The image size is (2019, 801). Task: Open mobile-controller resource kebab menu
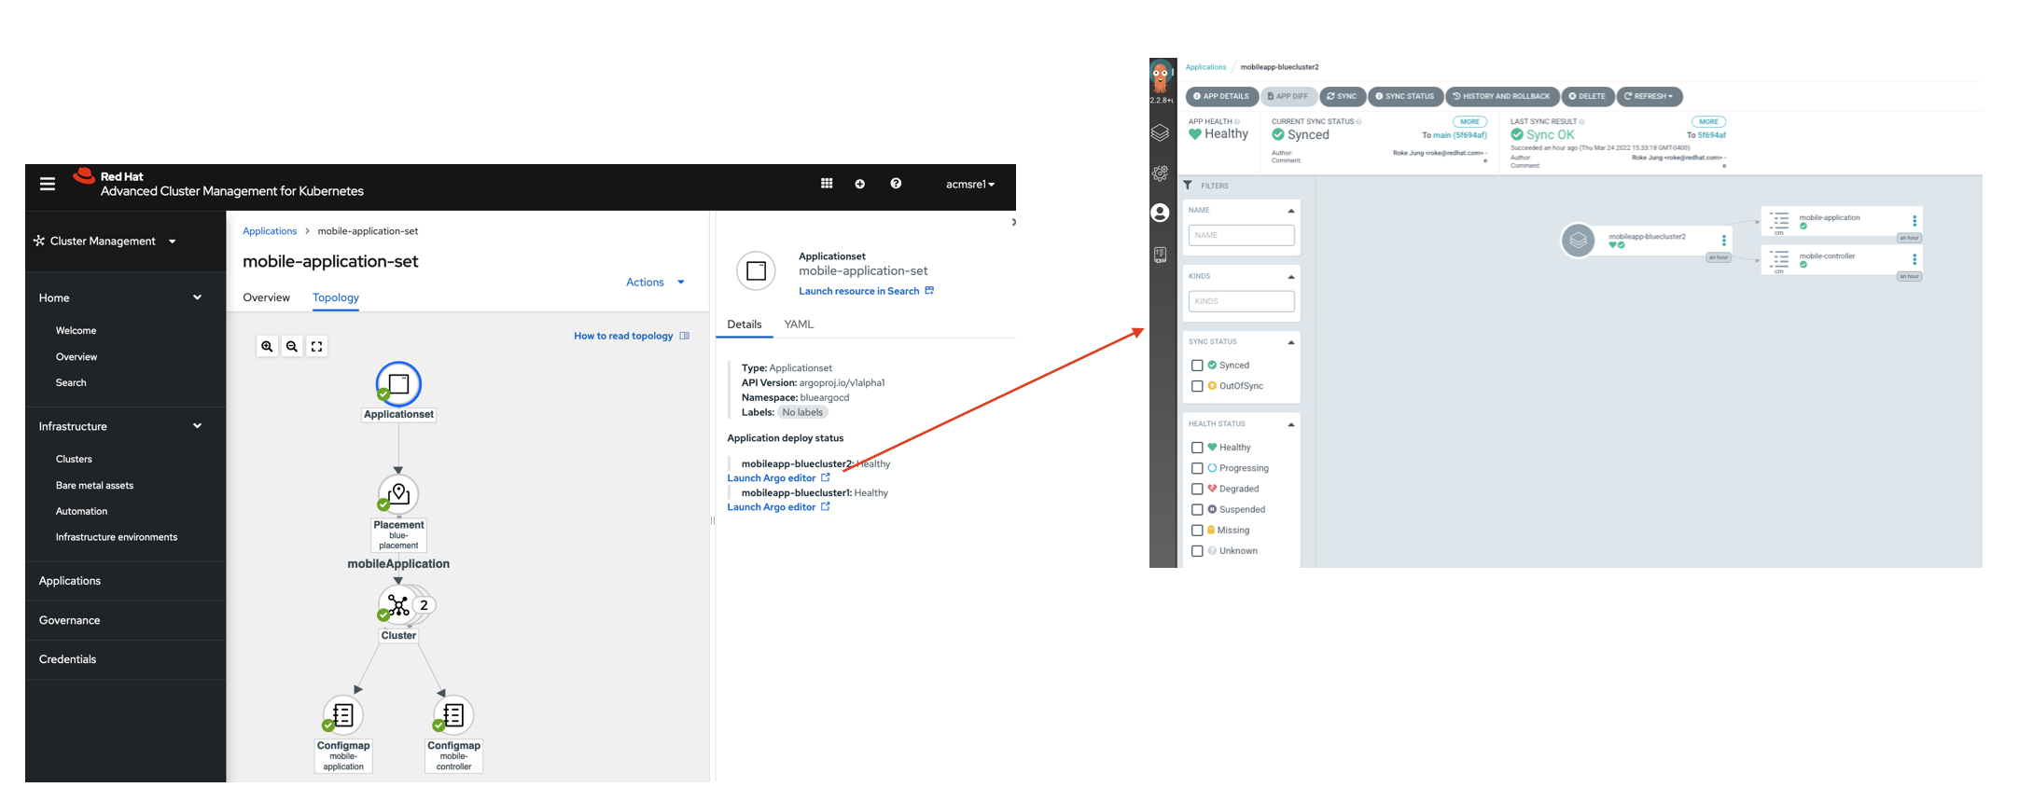coord(1915,259)
